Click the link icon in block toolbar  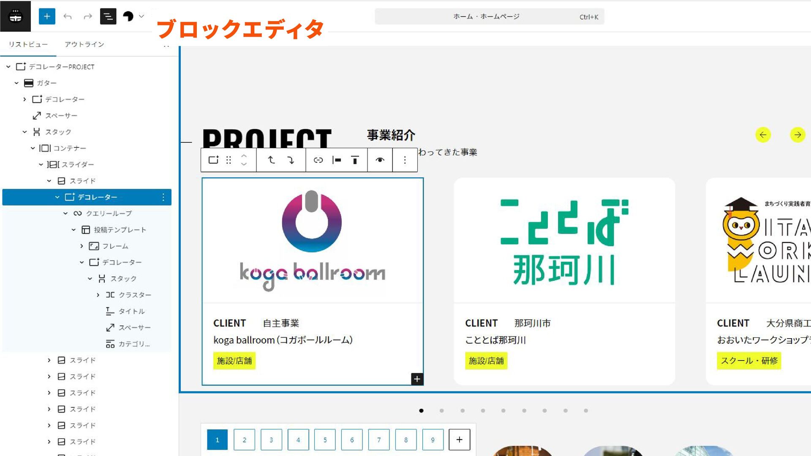[318, 160]
